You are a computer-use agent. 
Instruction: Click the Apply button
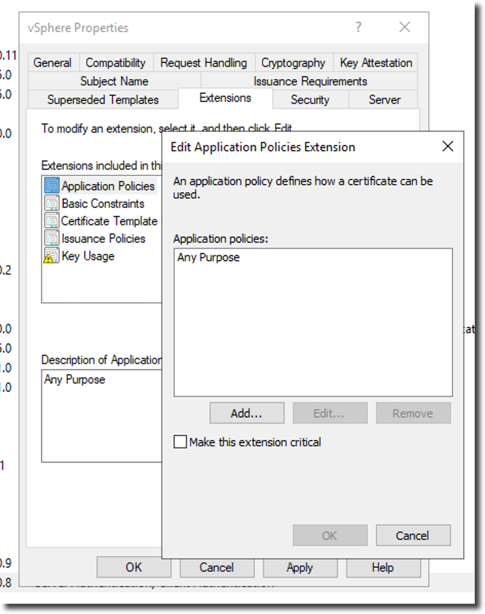[300, 567]
